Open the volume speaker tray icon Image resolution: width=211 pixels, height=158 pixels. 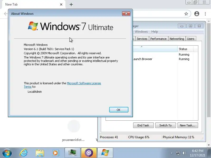[x=184, y=153]
